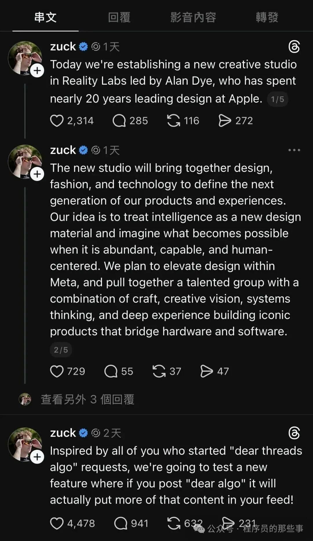Switch to the 回覆 tab
The image size is (313, 541).
click(119, 17)
